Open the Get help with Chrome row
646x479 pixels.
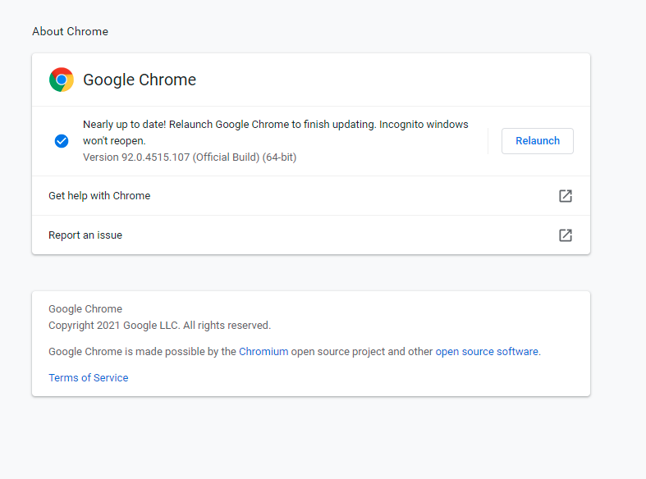[x=311, y=196]
